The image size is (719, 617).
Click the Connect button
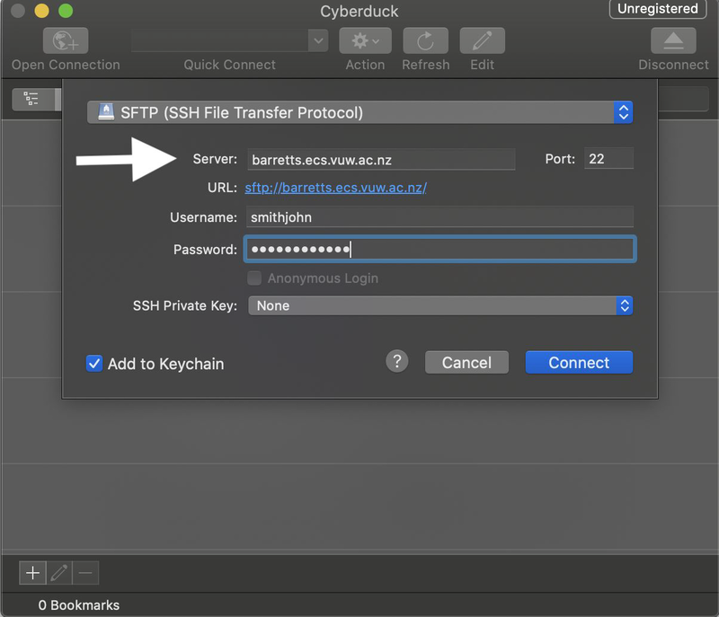(x=579, y=363)
